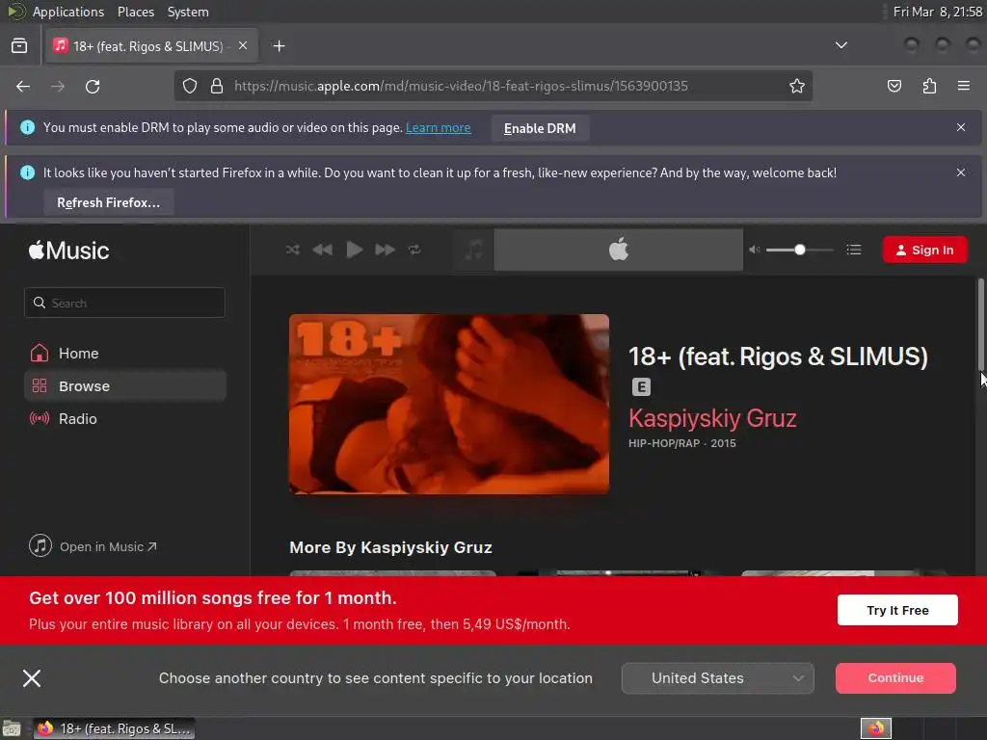The height and width of the screenshot is (740, 987).
Task: Toggle shuffle in the player bar
Action: tap(293, 250)
